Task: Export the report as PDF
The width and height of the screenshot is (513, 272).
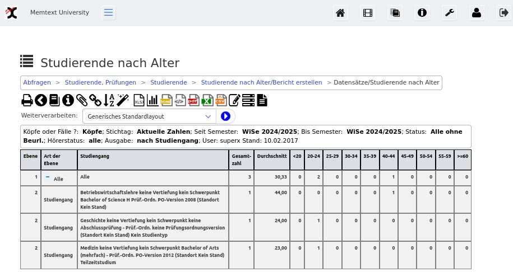Action: point(193,100)
